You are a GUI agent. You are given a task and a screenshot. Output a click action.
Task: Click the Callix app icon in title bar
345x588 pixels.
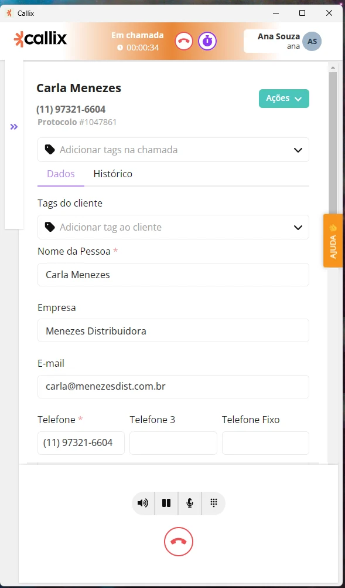click(9, 13)
